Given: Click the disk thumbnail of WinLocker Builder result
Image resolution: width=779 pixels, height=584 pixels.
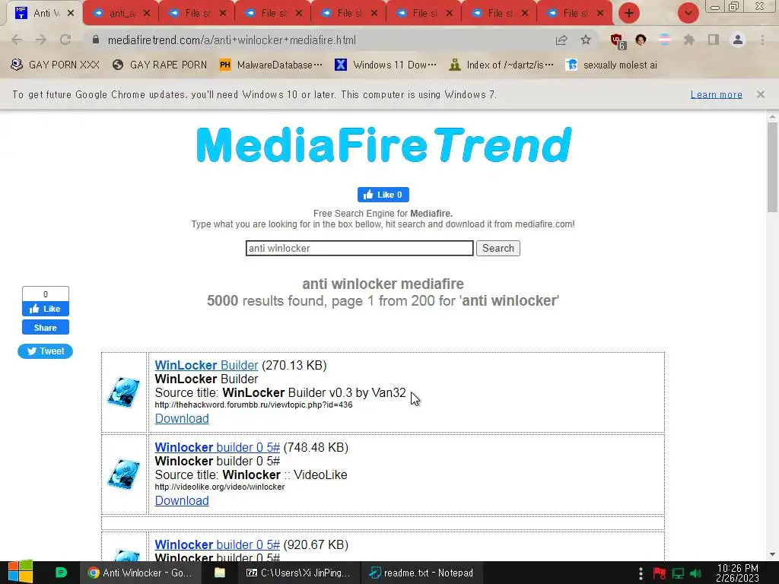Looking at the screenshot, I should click(x=124, y=392).
